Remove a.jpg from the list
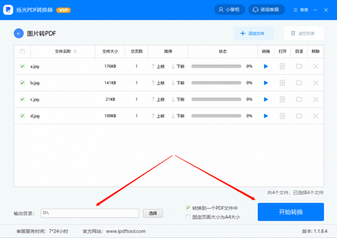 click(x=316, y=66)
